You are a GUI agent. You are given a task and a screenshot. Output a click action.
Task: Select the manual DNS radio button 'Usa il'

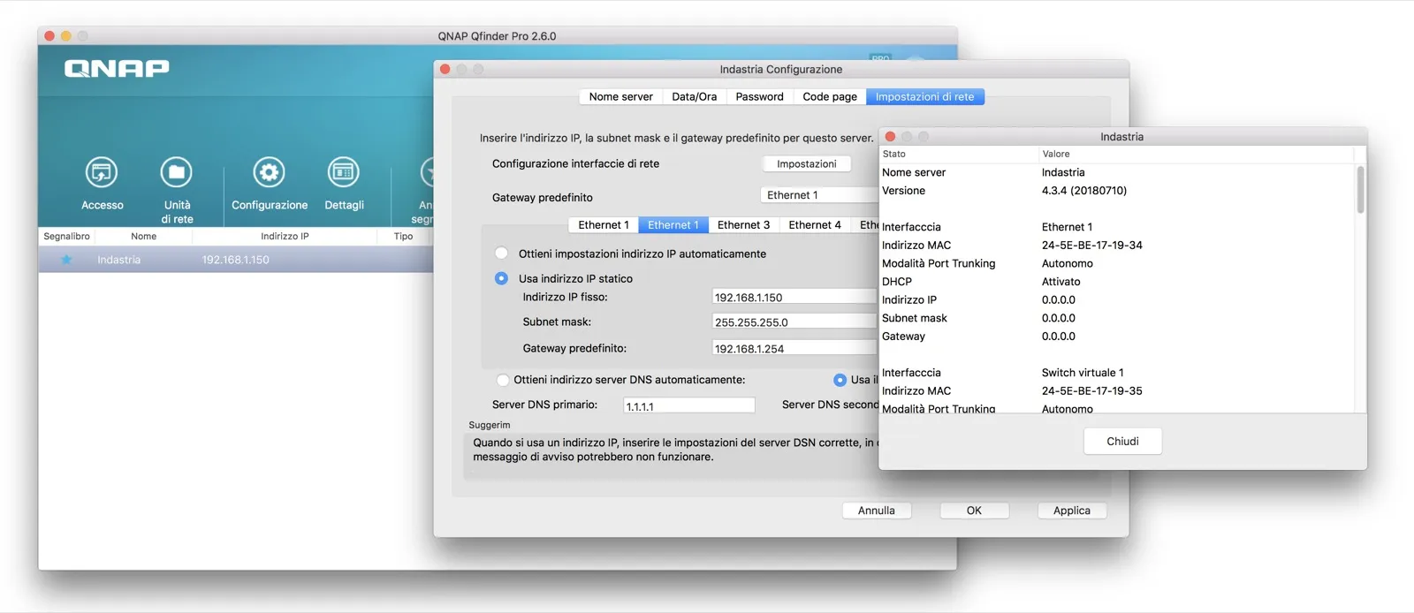840,380
